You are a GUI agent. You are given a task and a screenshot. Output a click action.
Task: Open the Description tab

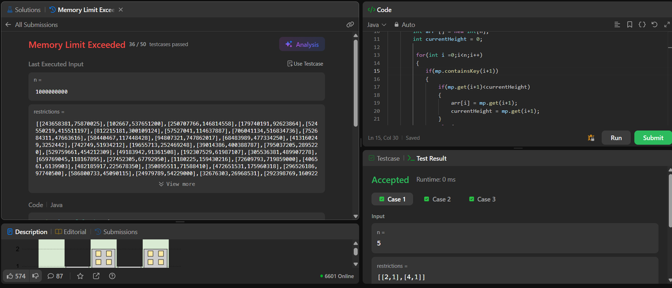tap(27, 232)
